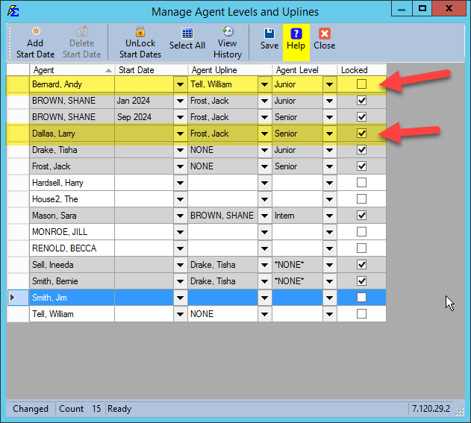Open Help with the question mark icon

click(x=296, y=34)
